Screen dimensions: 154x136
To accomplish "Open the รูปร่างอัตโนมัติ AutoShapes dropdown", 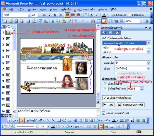I will click(35, 120).
